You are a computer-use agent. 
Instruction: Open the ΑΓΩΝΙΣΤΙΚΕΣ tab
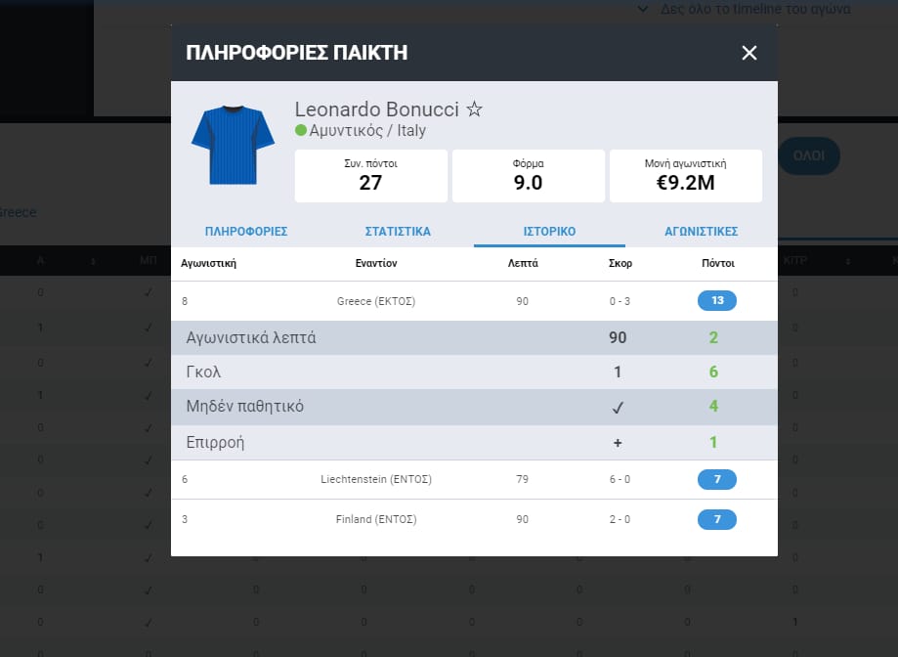coord(701,232)
